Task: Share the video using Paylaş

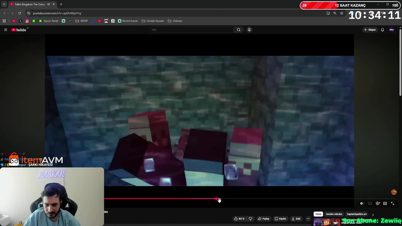Action: click(263, 219)
